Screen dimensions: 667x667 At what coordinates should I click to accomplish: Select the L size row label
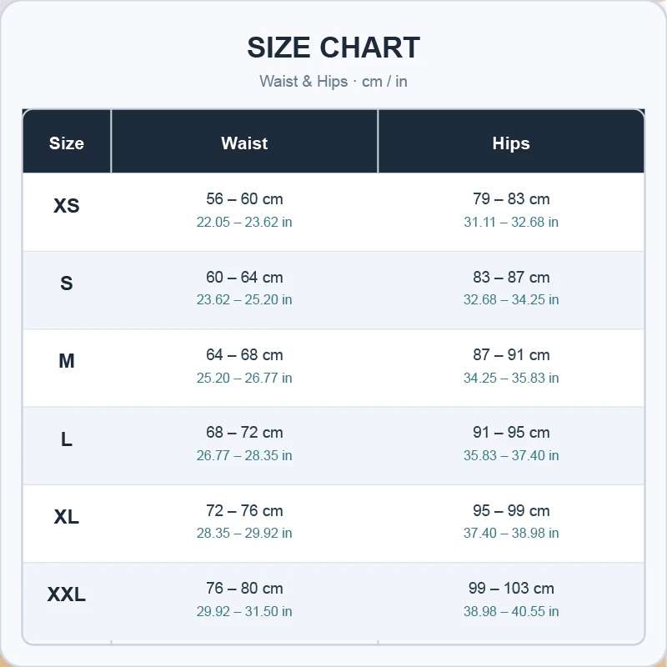(67, 439)
